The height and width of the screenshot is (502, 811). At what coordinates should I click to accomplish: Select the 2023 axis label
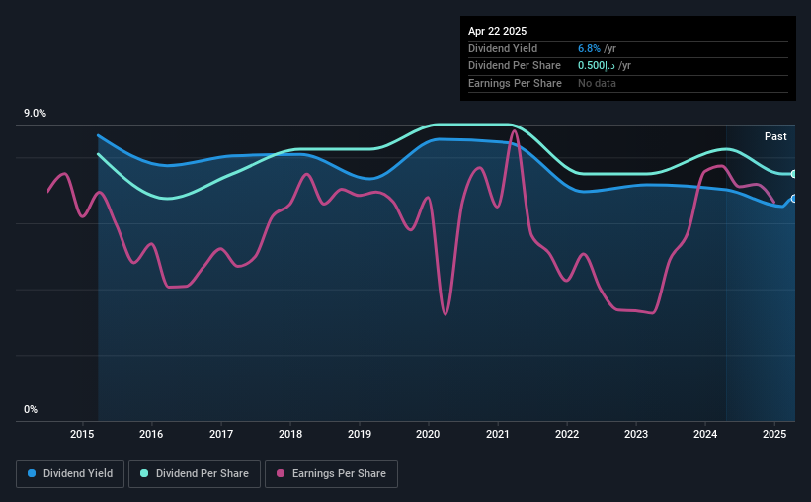click(636, 434)
